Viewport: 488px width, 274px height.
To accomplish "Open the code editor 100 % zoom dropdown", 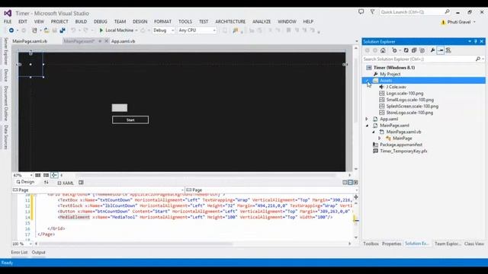I will coord(30,244).
